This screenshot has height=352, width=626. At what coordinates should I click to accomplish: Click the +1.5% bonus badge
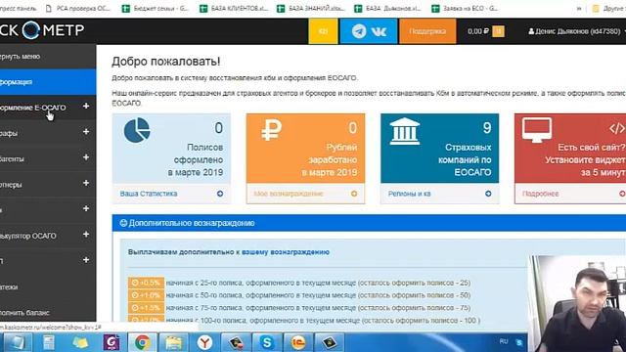coord(146,308)
